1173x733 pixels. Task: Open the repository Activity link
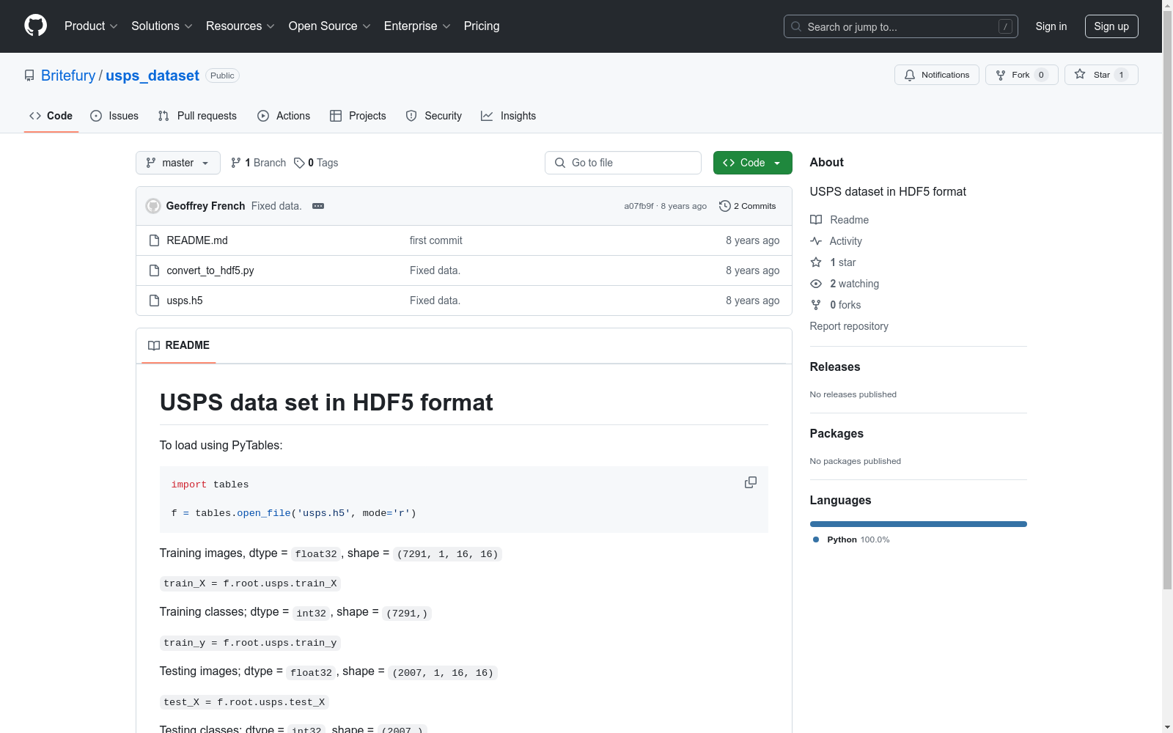[836, 241]
